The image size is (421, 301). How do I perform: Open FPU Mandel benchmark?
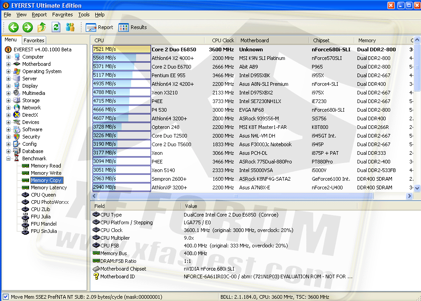click(44, 224)
